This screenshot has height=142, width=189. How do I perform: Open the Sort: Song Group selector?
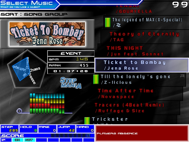[x=34, y=14]
